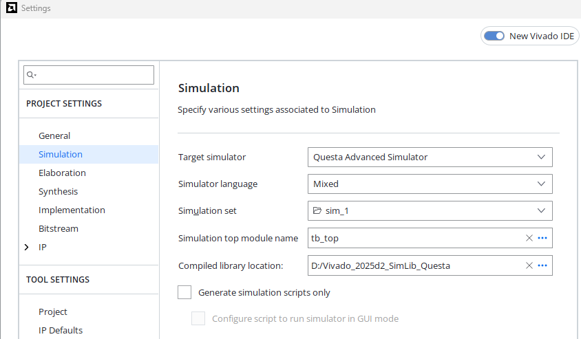
Task: Open the IP settings category
Action: click(x=43, y=248)
